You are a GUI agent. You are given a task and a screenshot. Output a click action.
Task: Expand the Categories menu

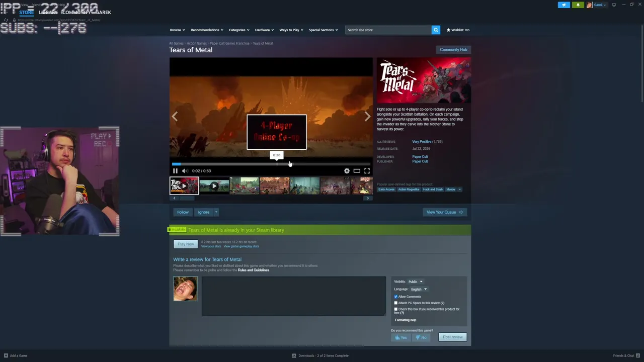click(x=239, y=30)
